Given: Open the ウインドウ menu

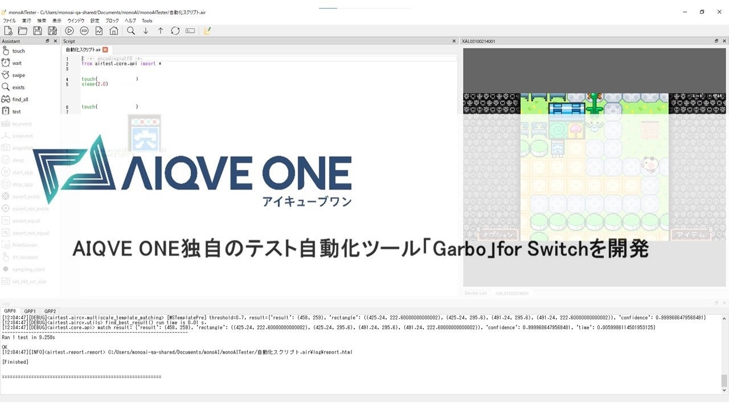Looking at the screenshot, I should (76, 20).
